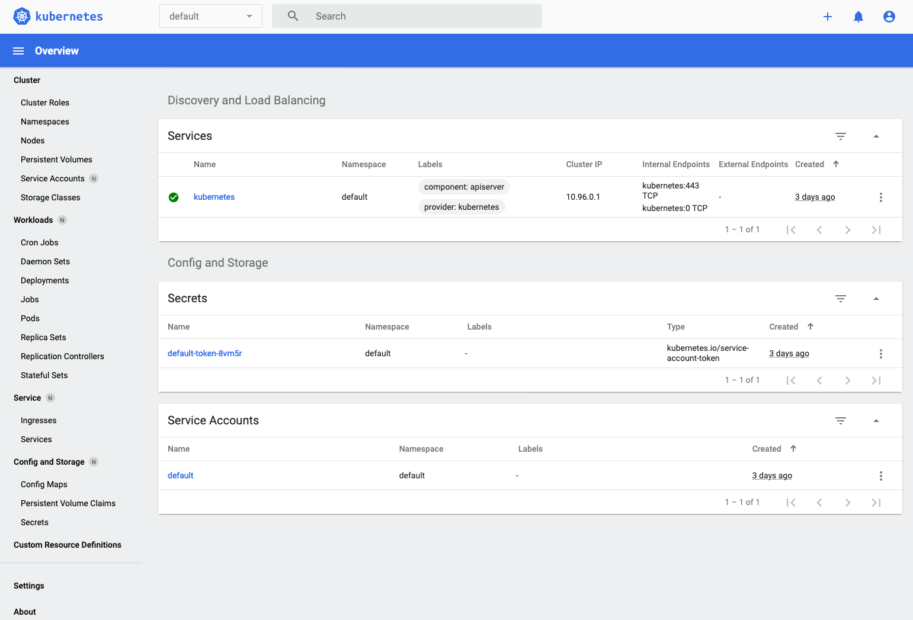This screenshot has height=620, width=913.
Task: Collapse the Services card
Action: pos(876,136)
